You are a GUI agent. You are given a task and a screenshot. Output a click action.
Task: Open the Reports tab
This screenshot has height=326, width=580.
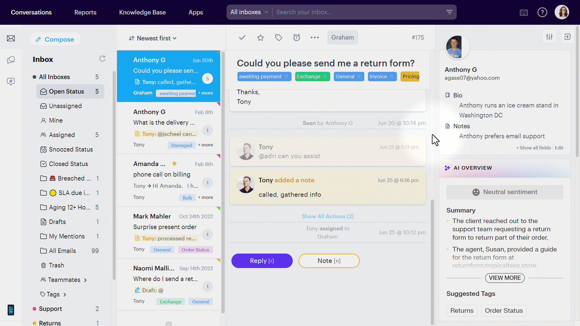pos(85,12)
